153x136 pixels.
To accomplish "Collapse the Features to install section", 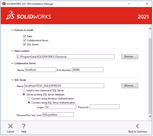I will 12,30.
